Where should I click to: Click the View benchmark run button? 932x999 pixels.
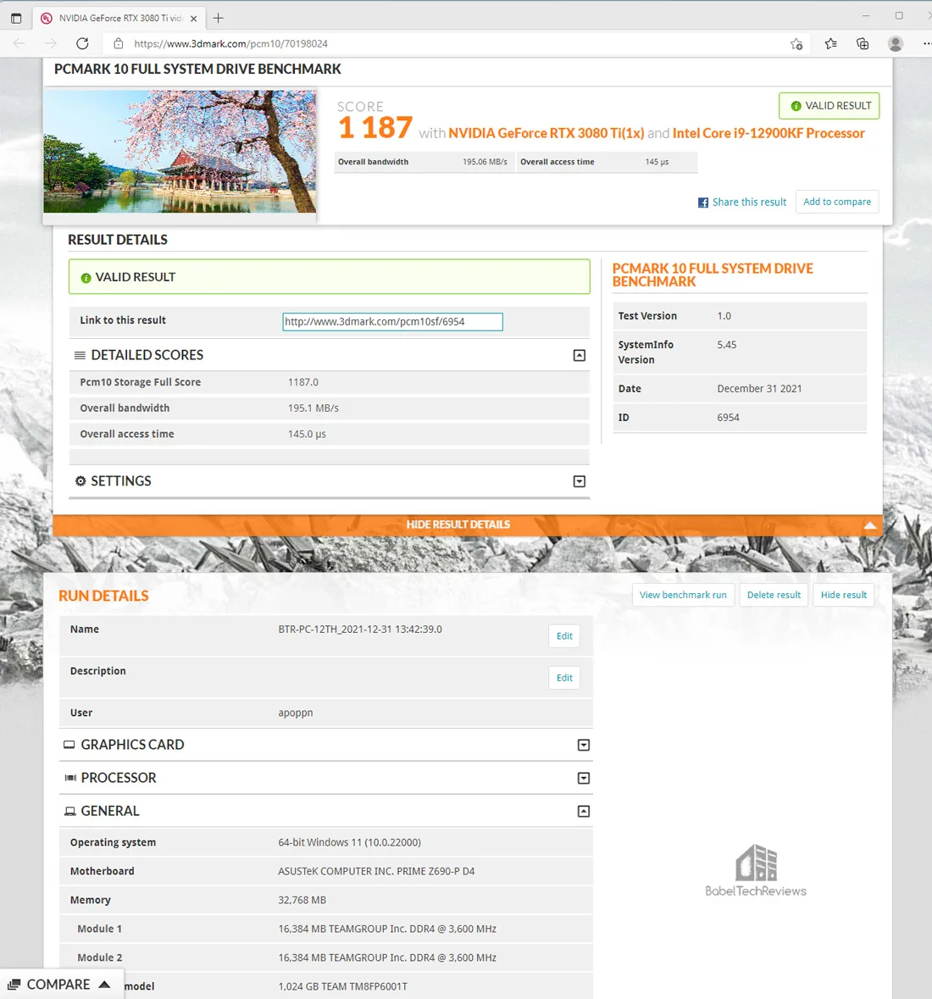coord(683,595)
